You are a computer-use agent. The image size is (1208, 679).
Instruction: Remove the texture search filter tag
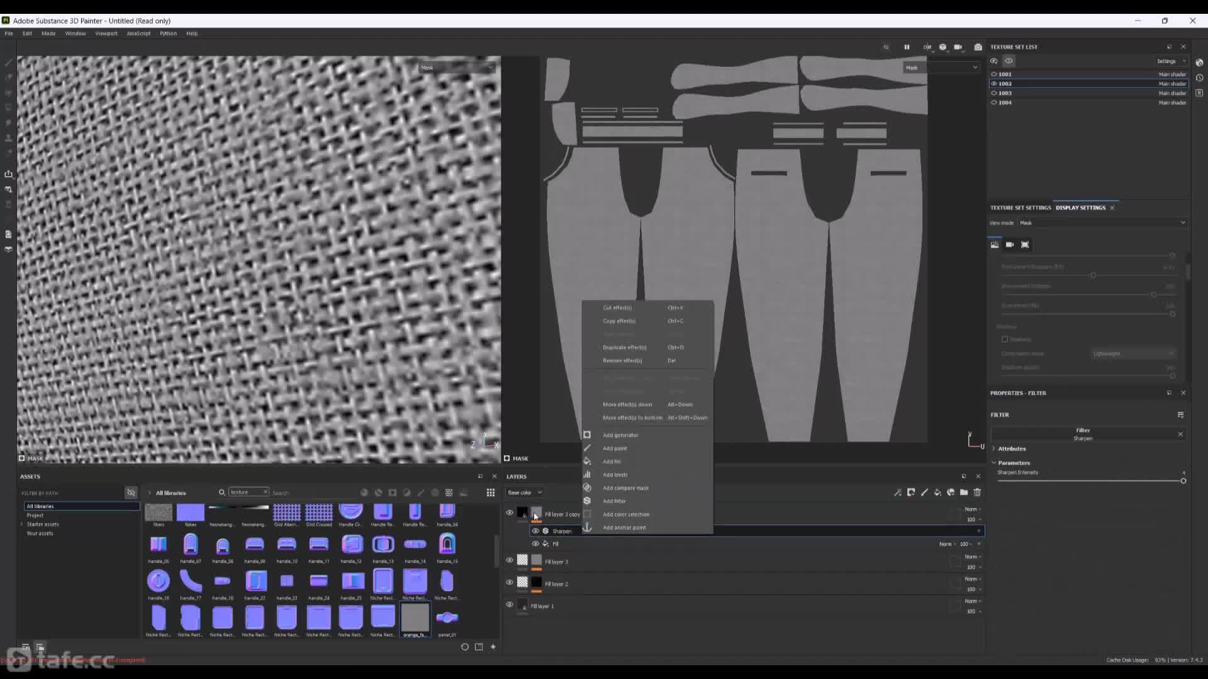(265, 492)
